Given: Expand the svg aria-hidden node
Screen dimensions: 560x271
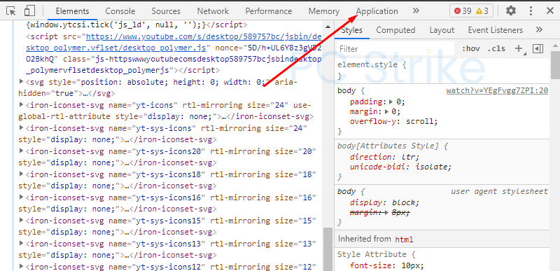Looking at the screenshot, I should click(22, 82).
